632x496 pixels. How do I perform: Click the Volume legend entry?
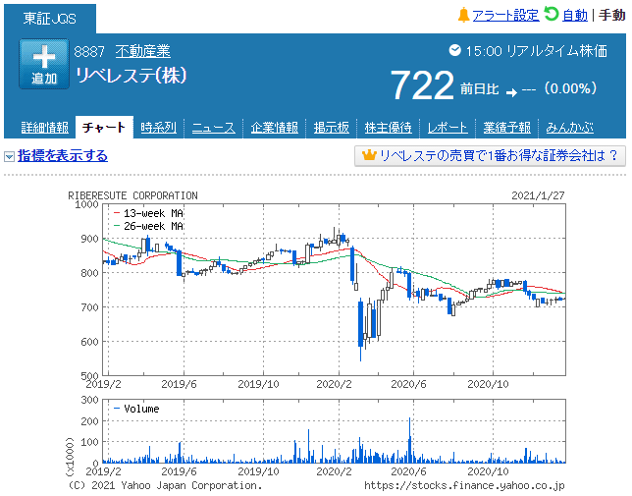coord(137,409)
